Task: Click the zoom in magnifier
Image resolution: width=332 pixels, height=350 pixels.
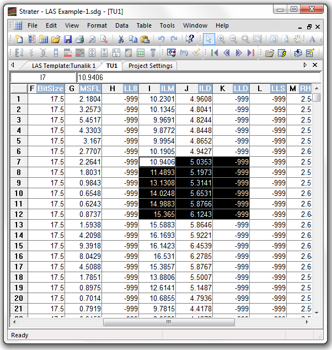Action: point(221,39)
